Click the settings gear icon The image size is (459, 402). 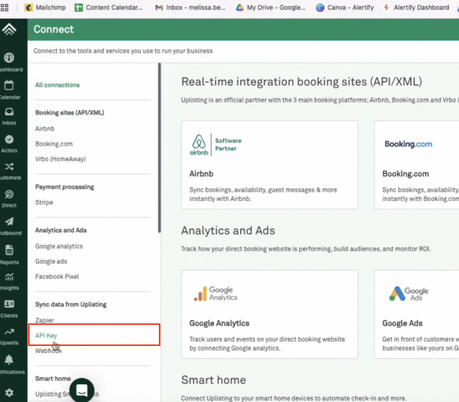coord(9,392)
